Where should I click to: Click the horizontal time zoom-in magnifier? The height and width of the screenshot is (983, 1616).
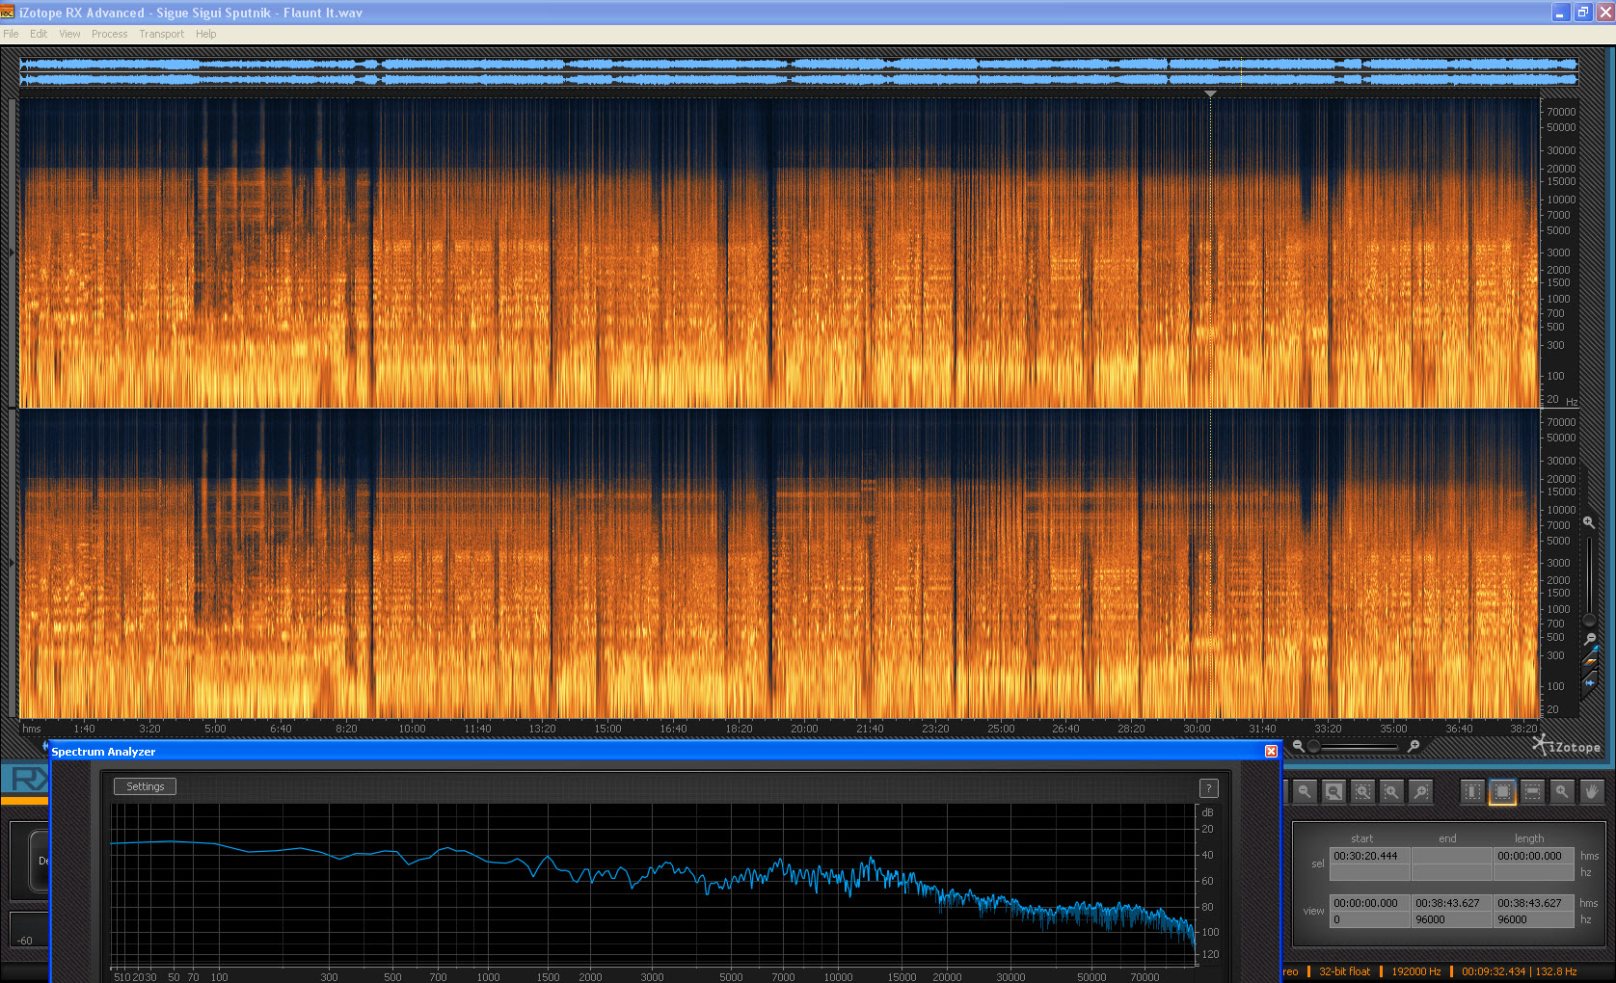[1414, 746]
